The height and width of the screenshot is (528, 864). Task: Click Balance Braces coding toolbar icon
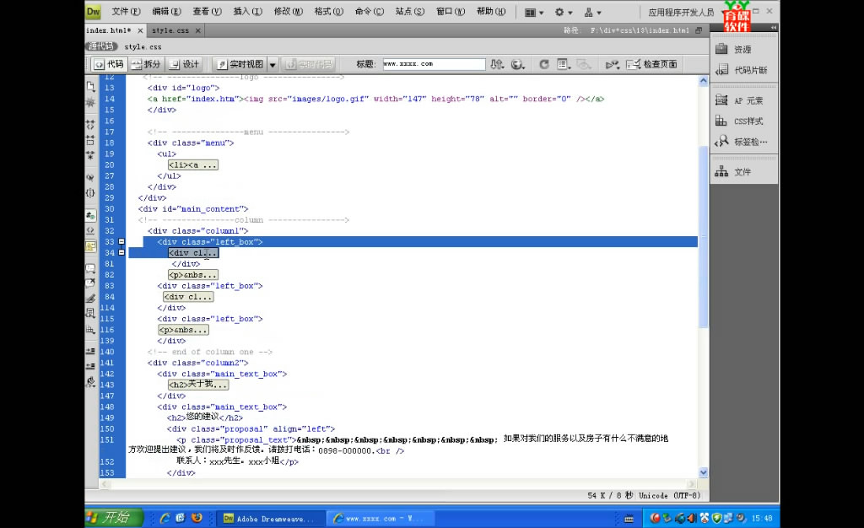click(x=90, y=192)
